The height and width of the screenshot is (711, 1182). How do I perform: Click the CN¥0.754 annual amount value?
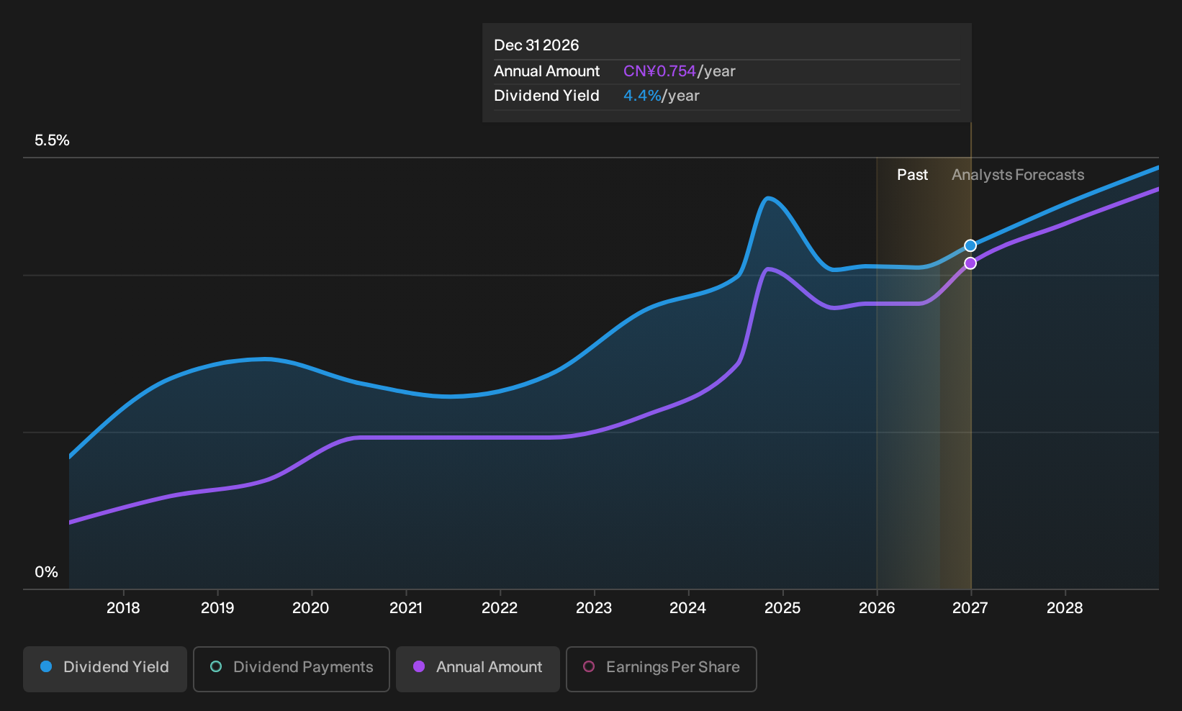[x=659, y=71]
